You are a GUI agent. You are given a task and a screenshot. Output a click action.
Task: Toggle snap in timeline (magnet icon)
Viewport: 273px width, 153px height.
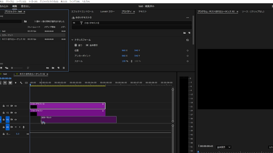(x=5, y=83)
